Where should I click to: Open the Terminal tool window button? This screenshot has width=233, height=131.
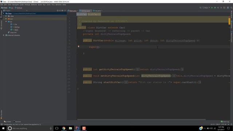pos(17,122)
